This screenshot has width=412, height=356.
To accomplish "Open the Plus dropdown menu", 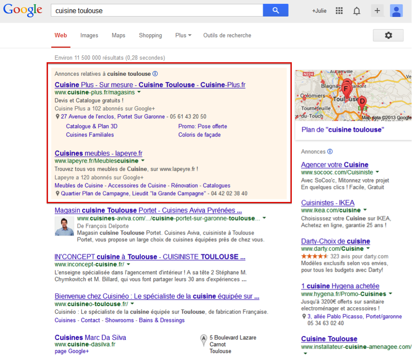I will pyautogui.click(x=183, y=35).
